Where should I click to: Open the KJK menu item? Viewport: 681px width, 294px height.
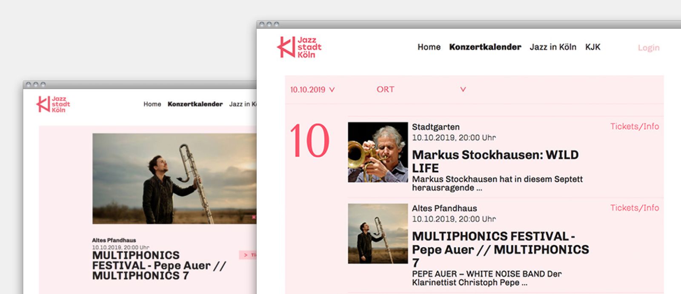coord(592,47)
